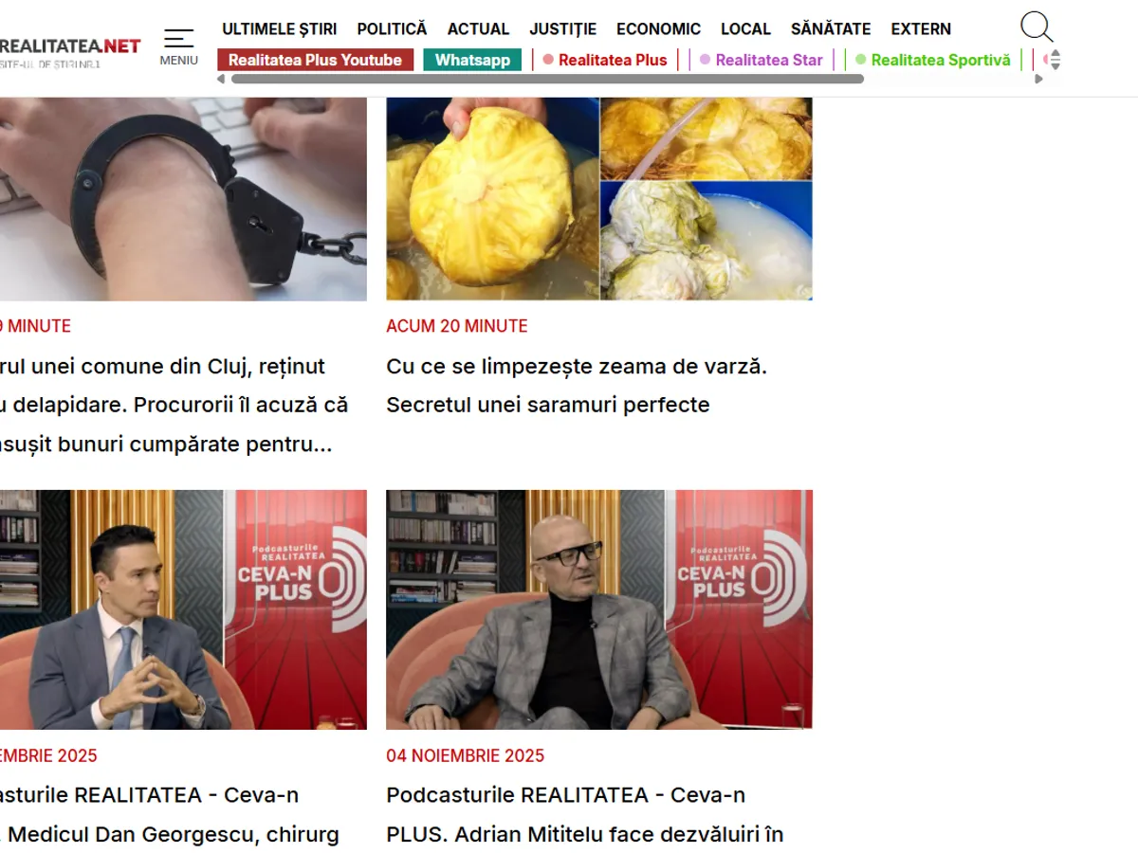
Task: Select the POLITICĂ menu item
Action: point(392,28)
